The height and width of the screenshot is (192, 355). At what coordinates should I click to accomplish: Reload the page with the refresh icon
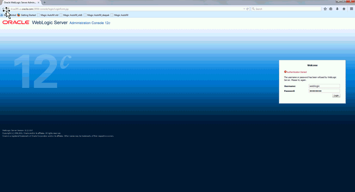pyautogui.click(x=247, y=9)
